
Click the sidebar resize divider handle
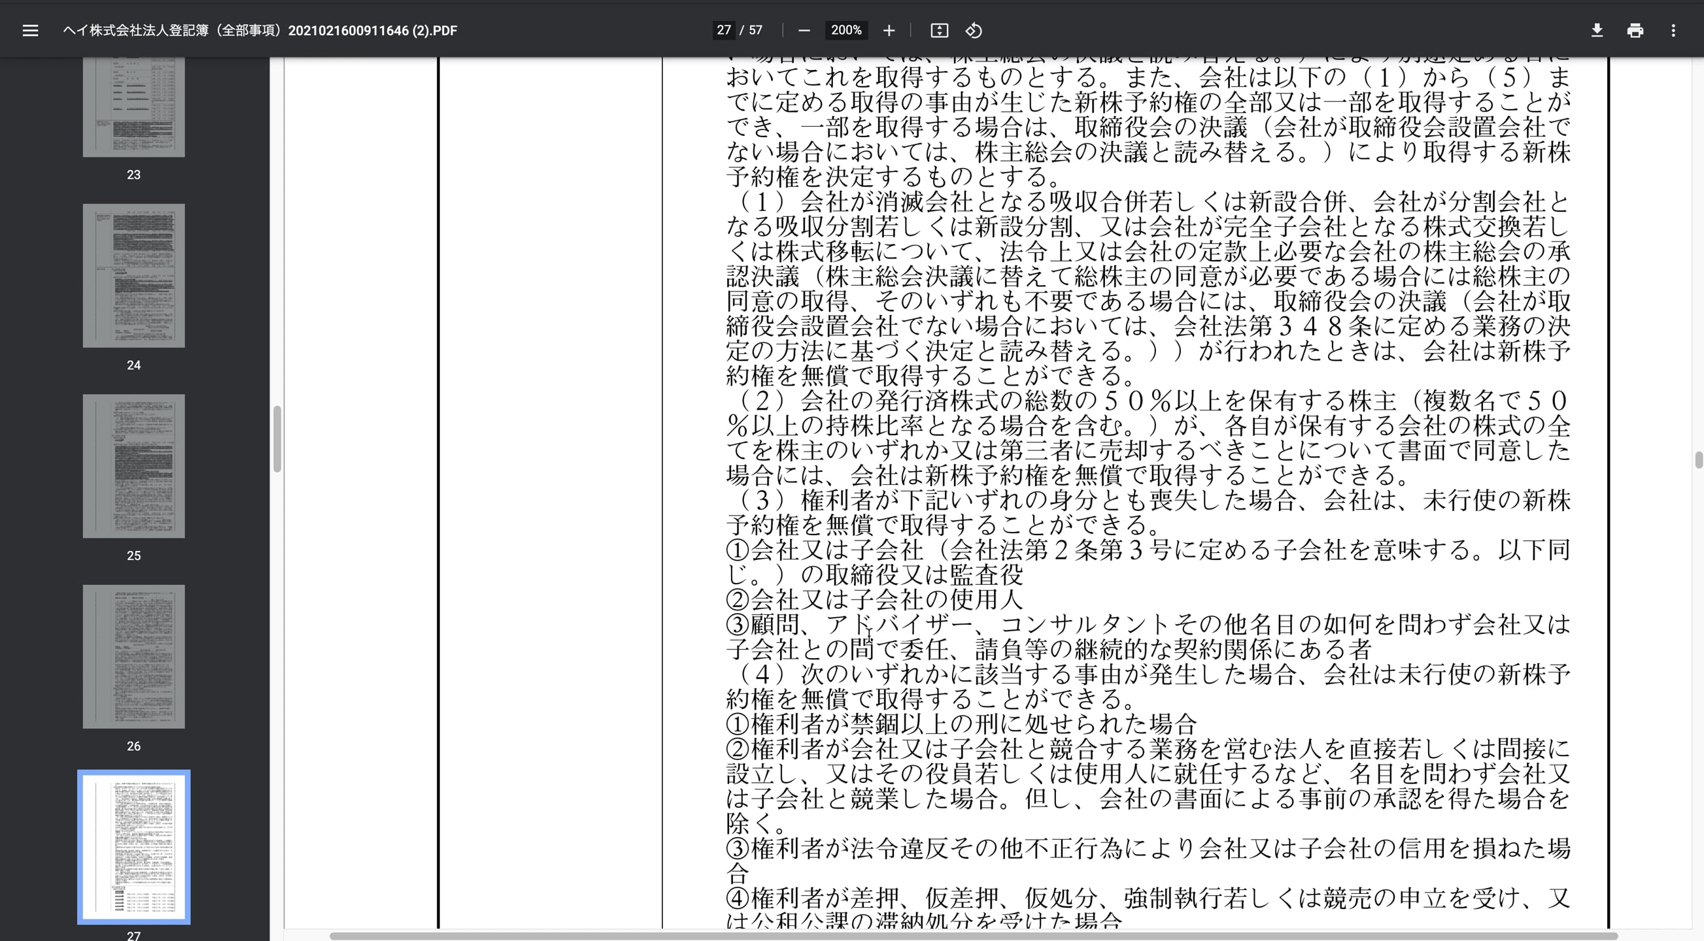coord(277,438)
